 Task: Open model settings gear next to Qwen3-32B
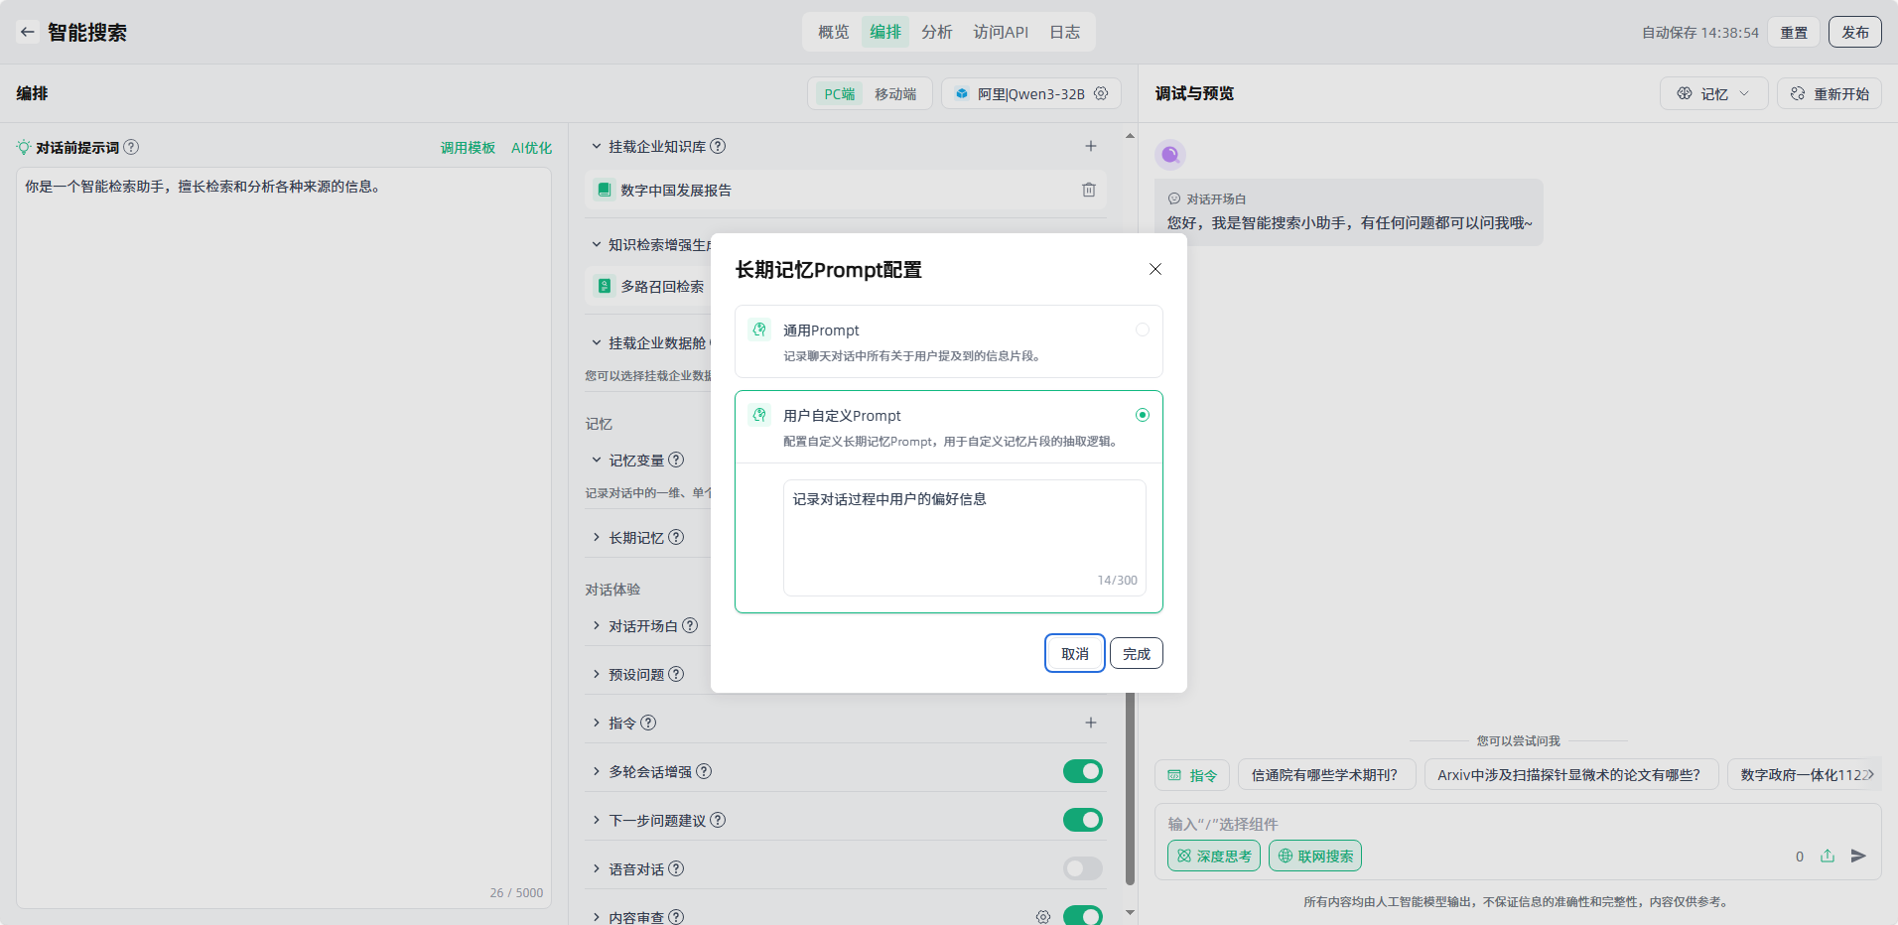pyautogui.click(x=1101, y=93)
